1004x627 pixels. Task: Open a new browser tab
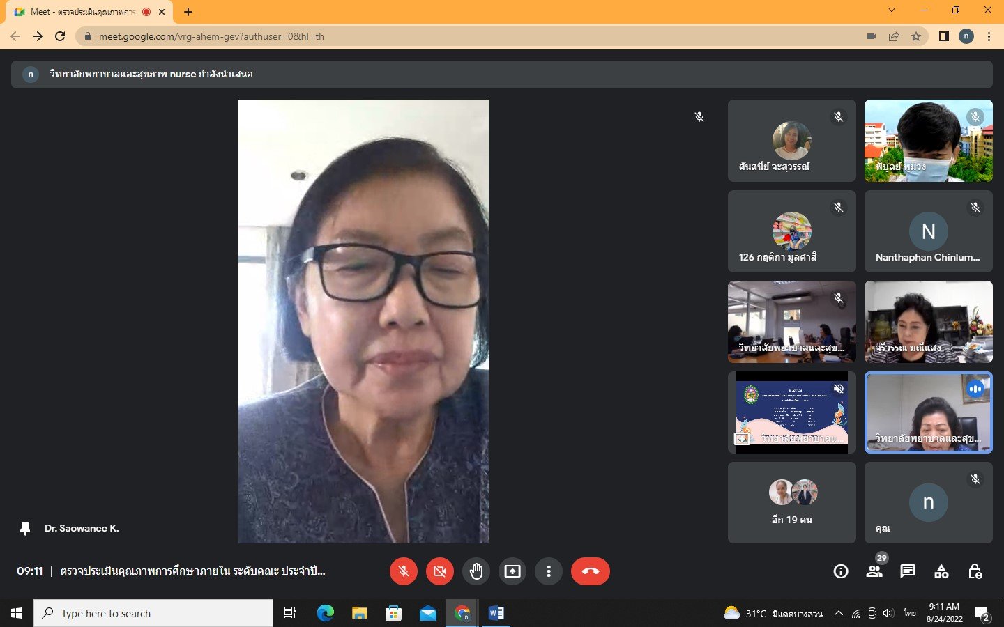[x=188, y=12]
